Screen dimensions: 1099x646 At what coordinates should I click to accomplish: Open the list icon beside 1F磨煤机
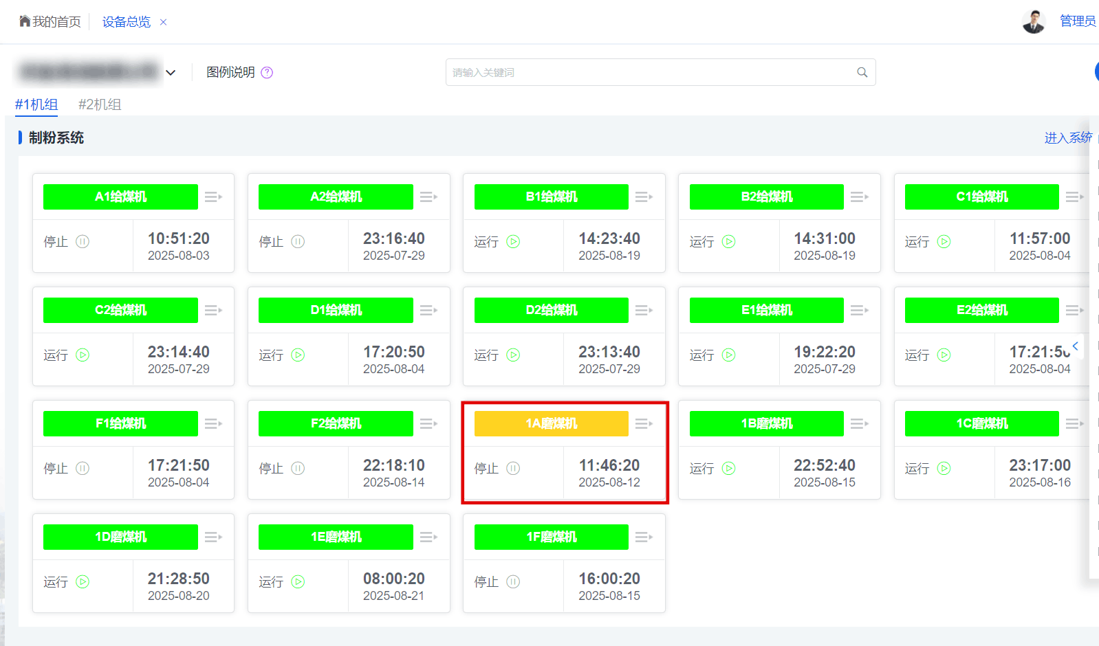click(x=644, y=537)
